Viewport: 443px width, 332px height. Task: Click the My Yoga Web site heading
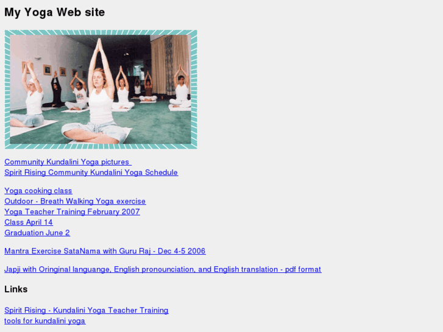click(54, 12)
